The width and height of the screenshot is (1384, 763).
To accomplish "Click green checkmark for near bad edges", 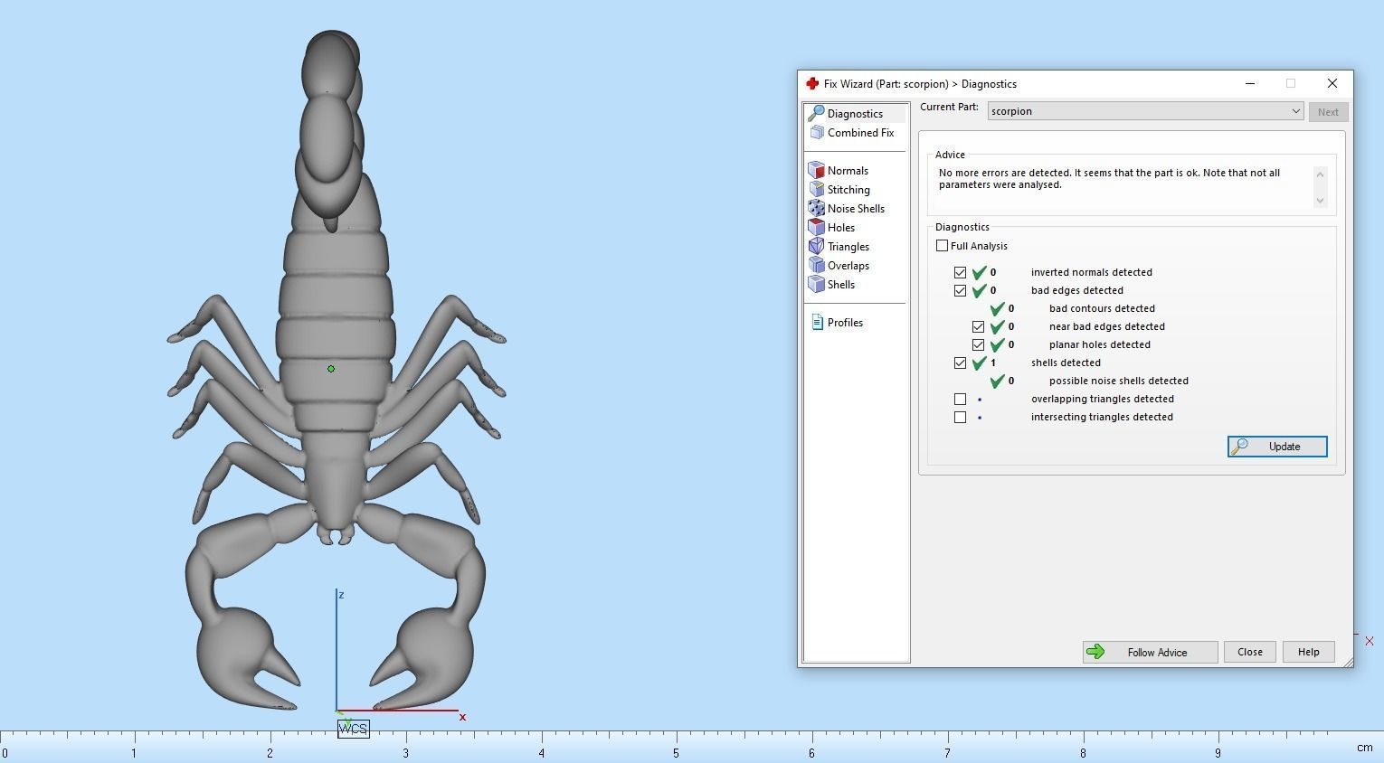I will (997, 326).
